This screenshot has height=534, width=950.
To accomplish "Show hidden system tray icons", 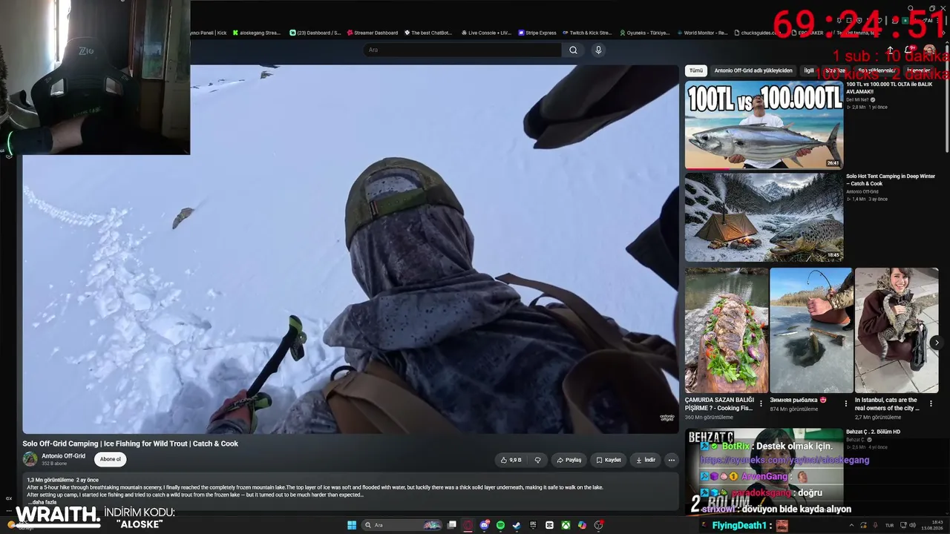I will (x=851, y=525).
